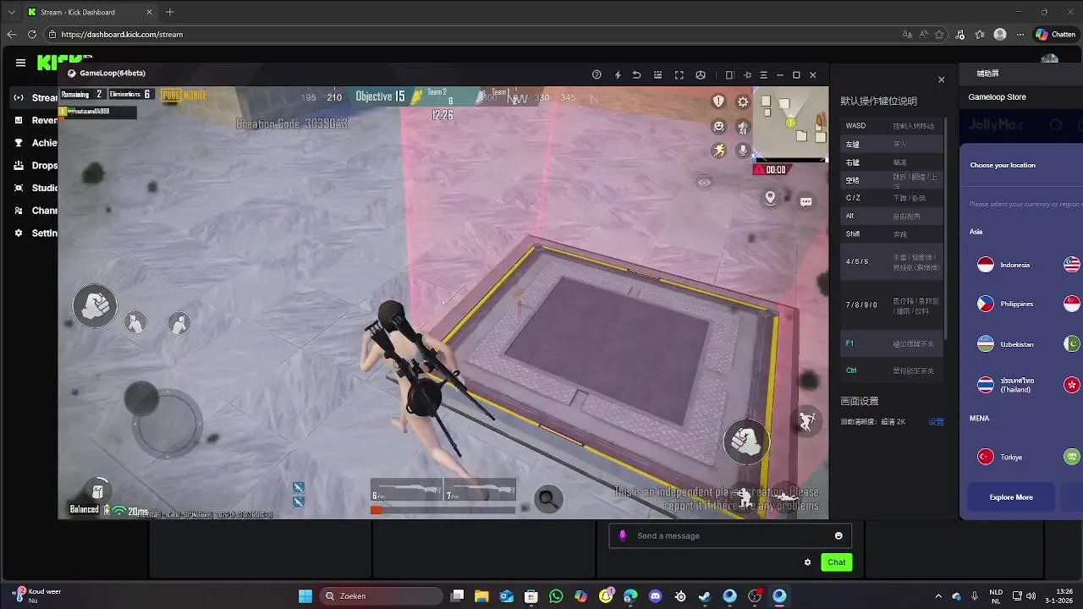
Task: Toggle the side panel icon in GameLoop titlebar
Action: (x=729, y=74)
